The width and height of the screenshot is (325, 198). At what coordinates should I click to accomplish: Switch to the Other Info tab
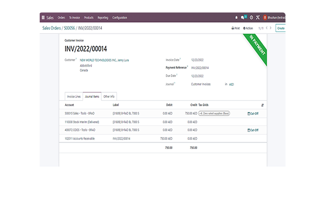(x=109, y=96)
